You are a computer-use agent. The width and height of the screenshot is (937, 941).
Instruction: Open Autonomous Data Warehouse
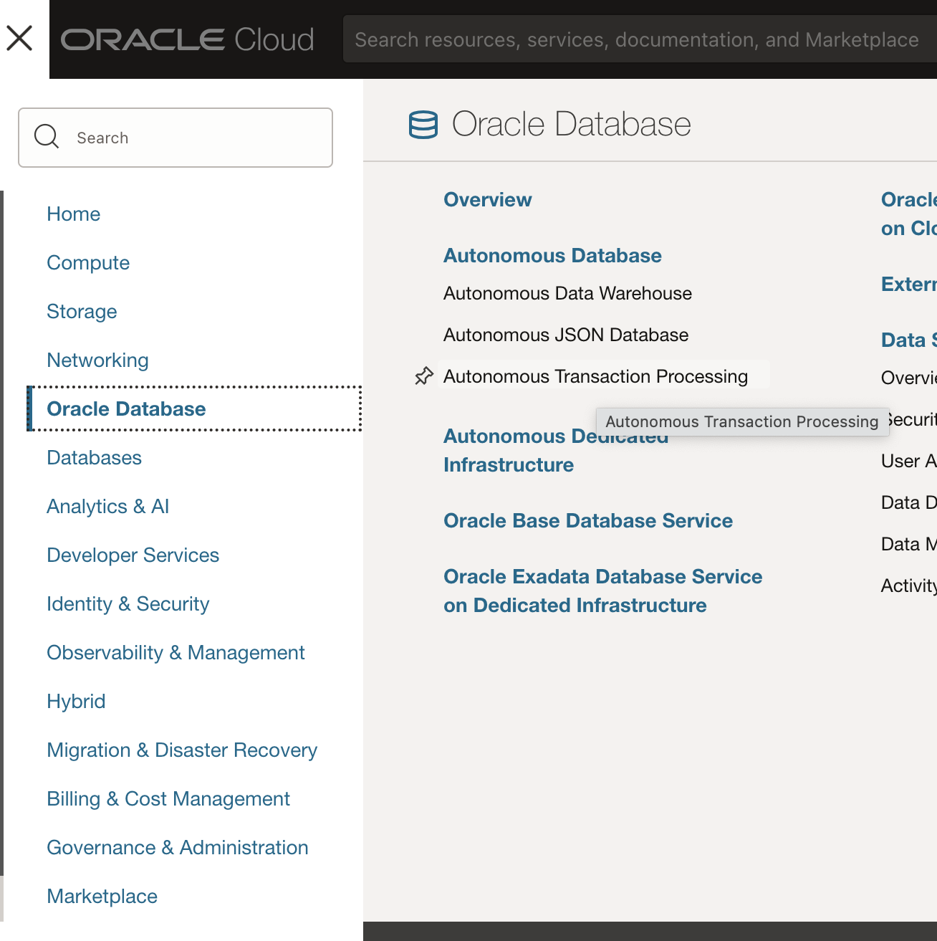(x=567, y=294)
